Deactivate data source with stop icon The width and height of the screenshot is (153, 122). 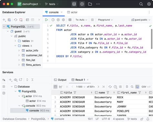pyautogui.click(x=21, y=20)
